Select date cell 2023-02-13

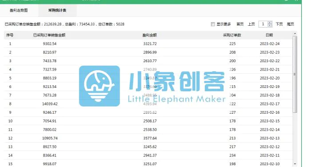pos(270,138)
